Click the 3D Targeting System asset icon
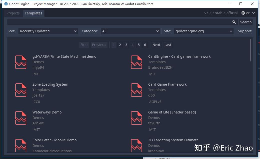Image resolution: width=260 pixels, height=159 pixels. (x=136, y=145)
